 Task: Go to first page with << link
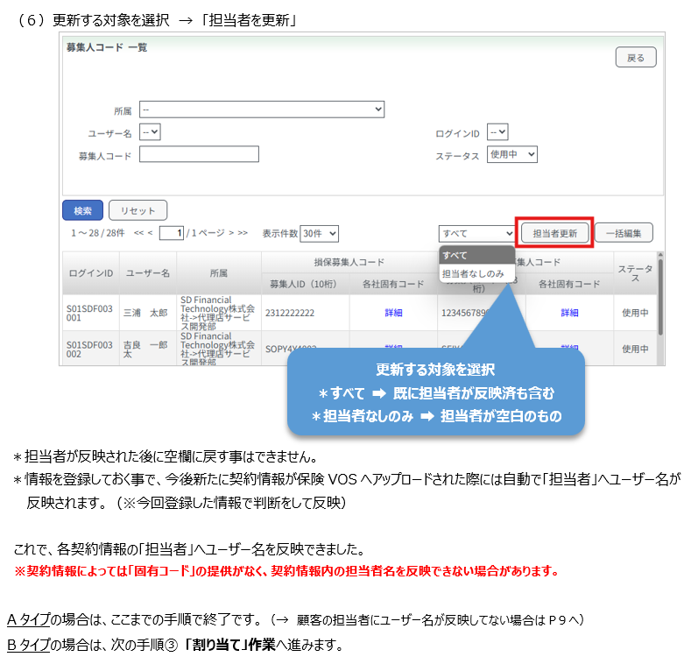click(x=138, y=233)
